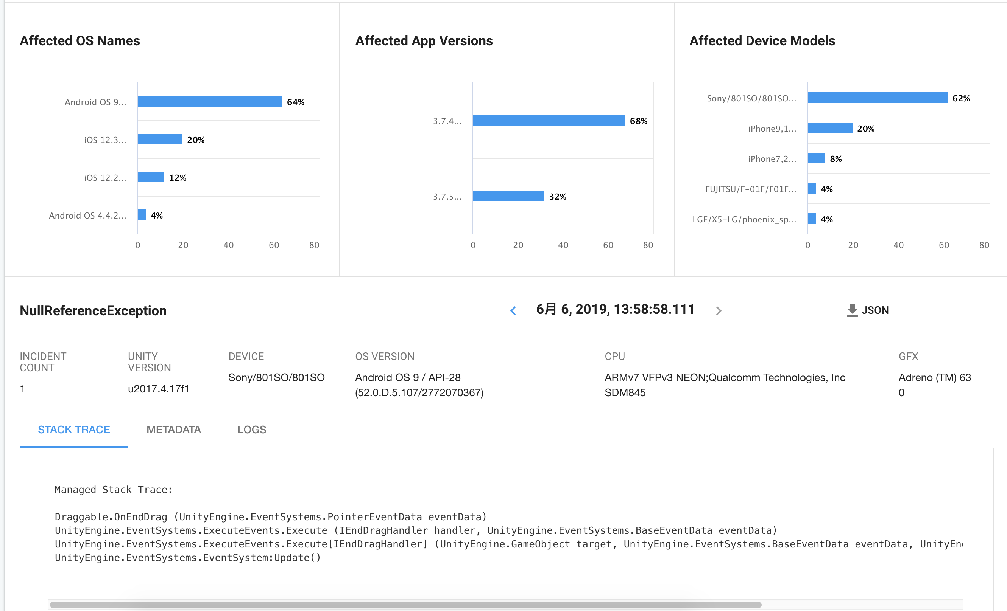Click the iOS 12.2 12% bar
The height and width of the screenshot is (611, 1007).
(x=151, y=177)
